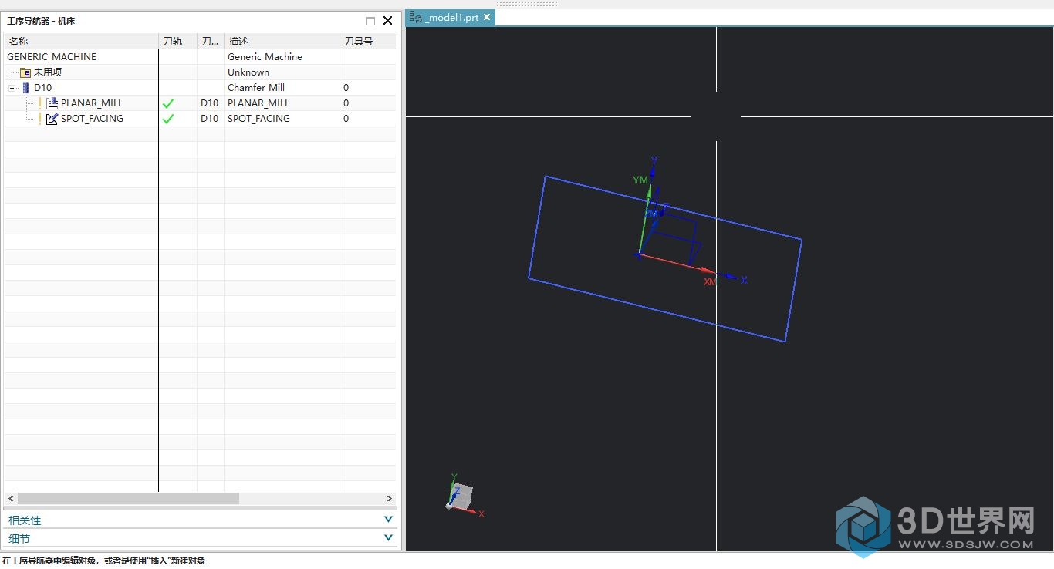The height and width of the screenshot is (569, 1054).
Task: Expand the 细节 section
Action: pos(388,538)
